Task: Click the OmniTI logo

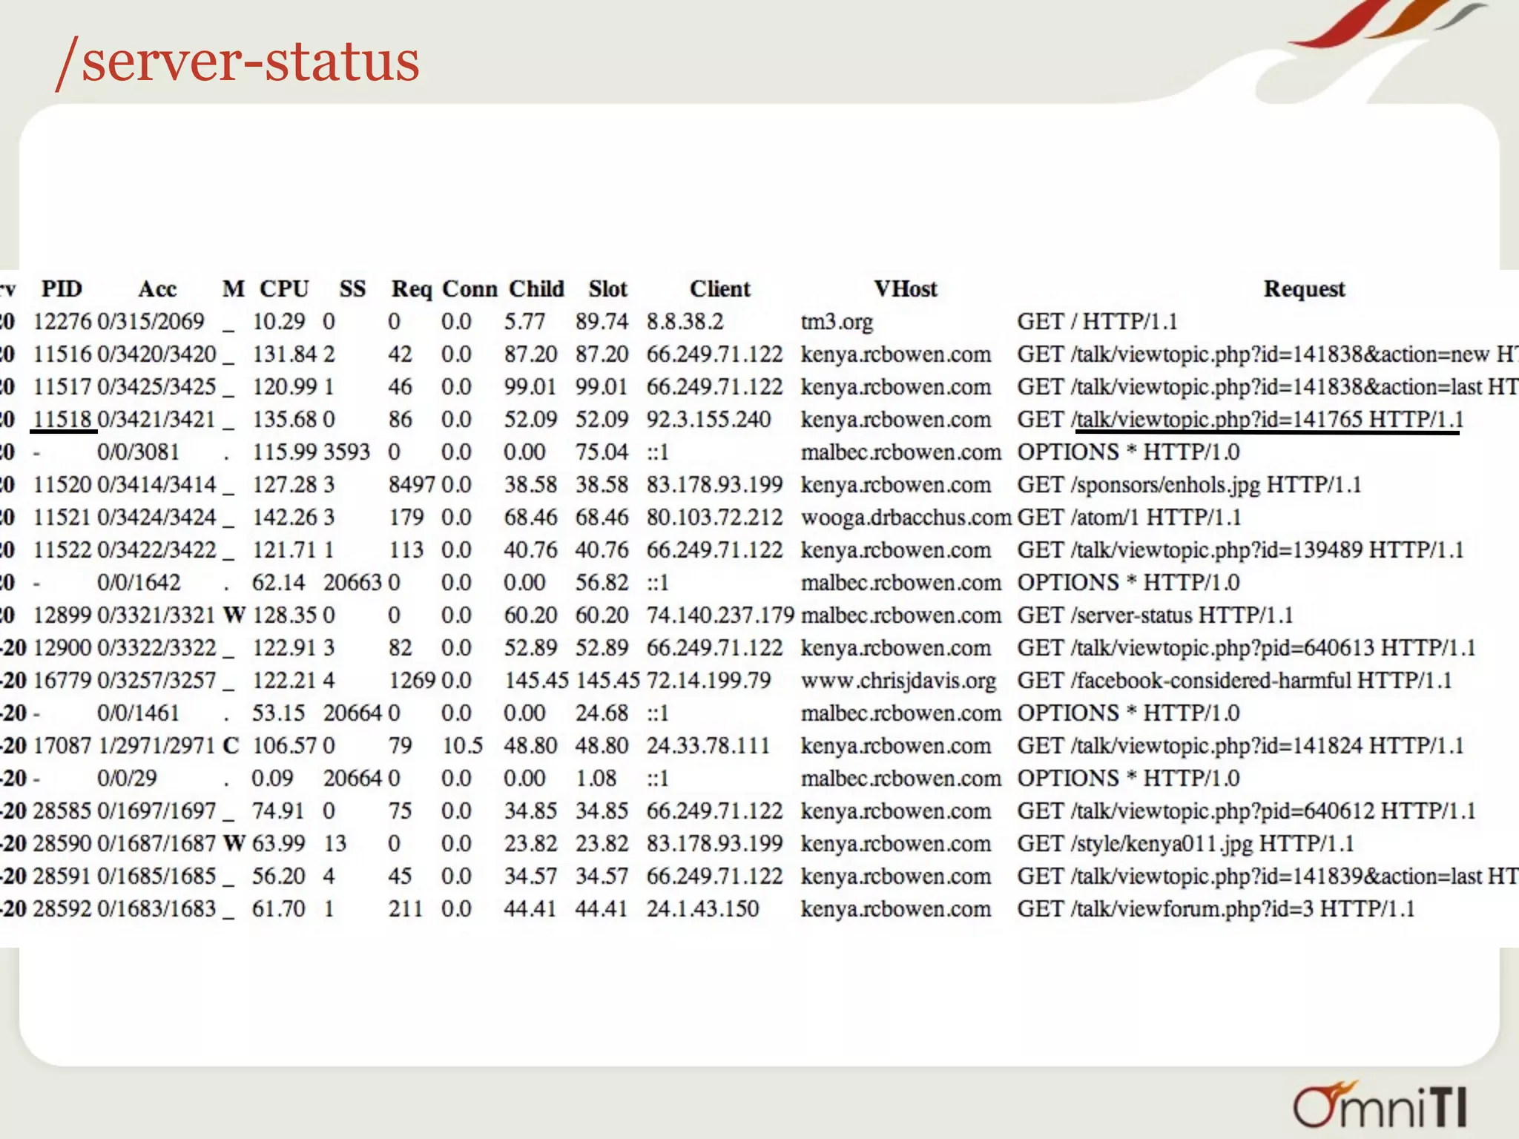Action: (x=1381, y=1106)
